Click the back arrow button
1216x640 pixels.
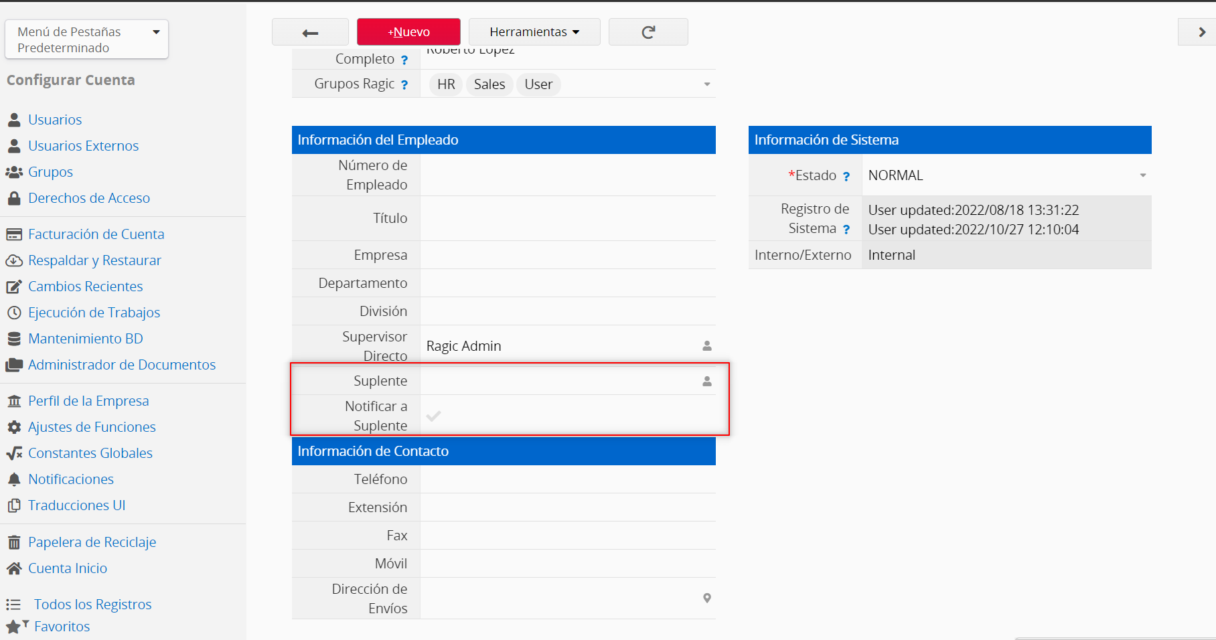click(310, 32)
